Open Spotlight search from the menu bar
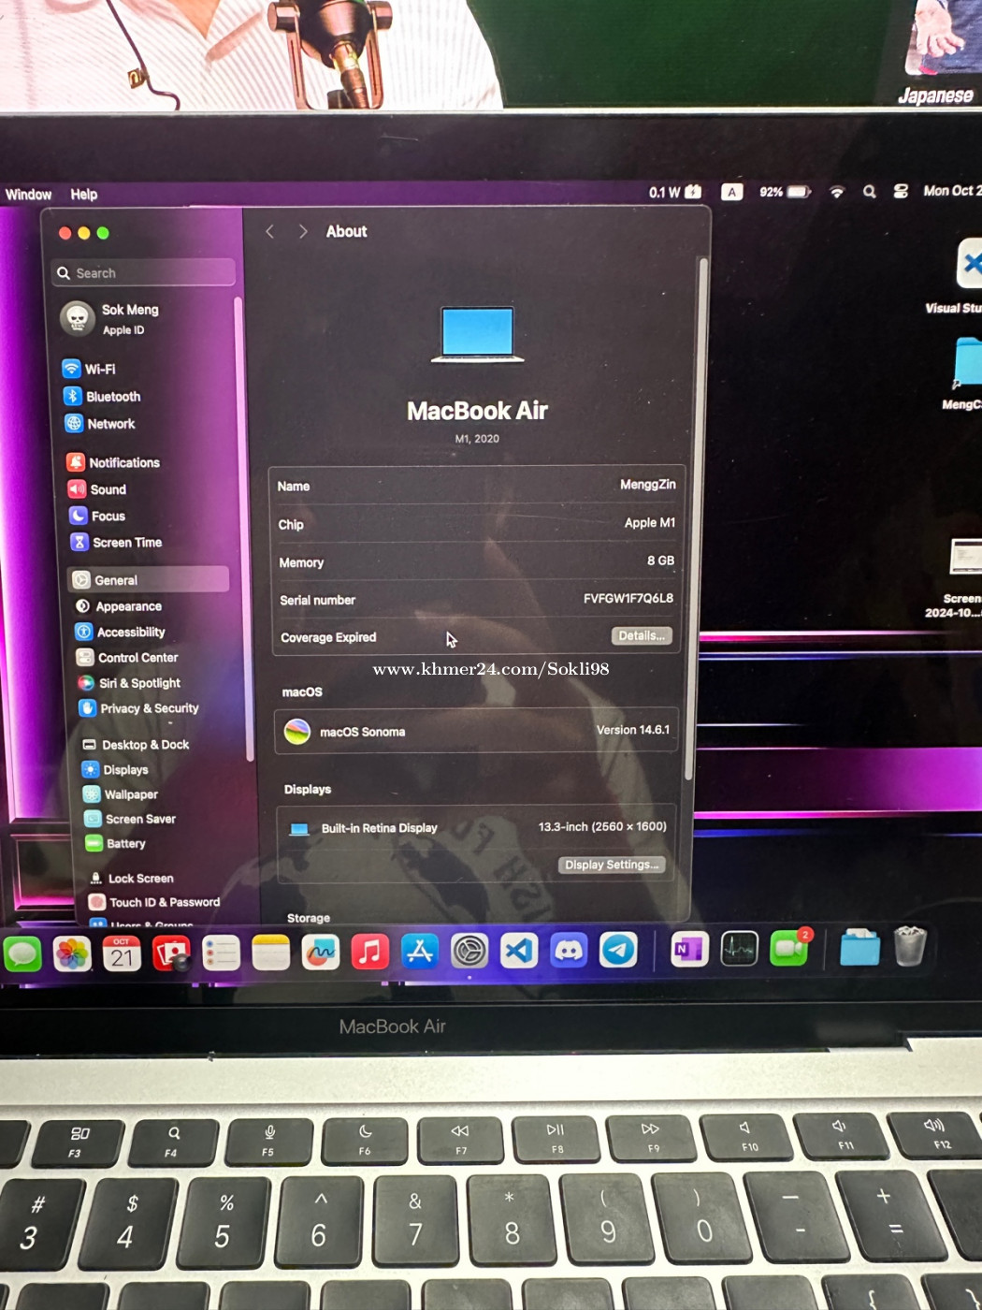Viewport: 982px width, 1310px height. coord(870,192)
